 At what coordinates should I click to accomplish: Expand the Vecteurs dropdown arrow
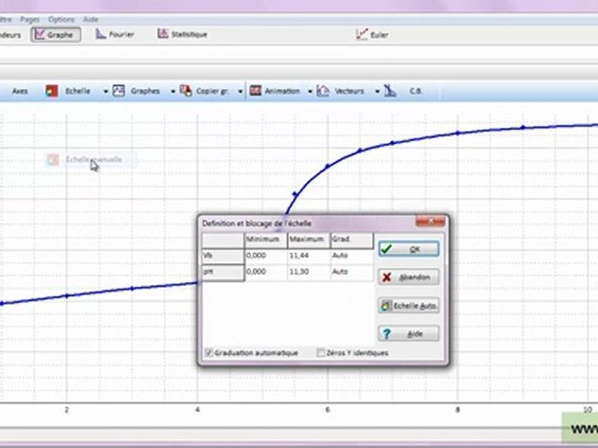377,91
